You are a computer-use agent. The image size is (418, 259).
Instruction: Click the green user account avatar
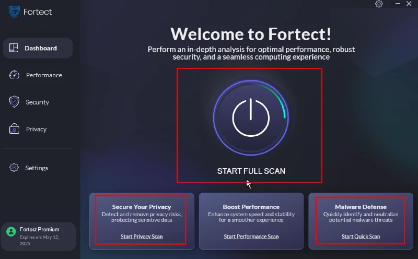11,231
